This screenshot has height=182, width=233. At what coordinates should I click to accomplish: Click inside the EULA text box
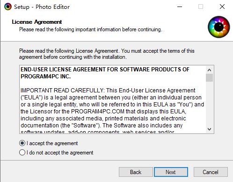(113, 99)
